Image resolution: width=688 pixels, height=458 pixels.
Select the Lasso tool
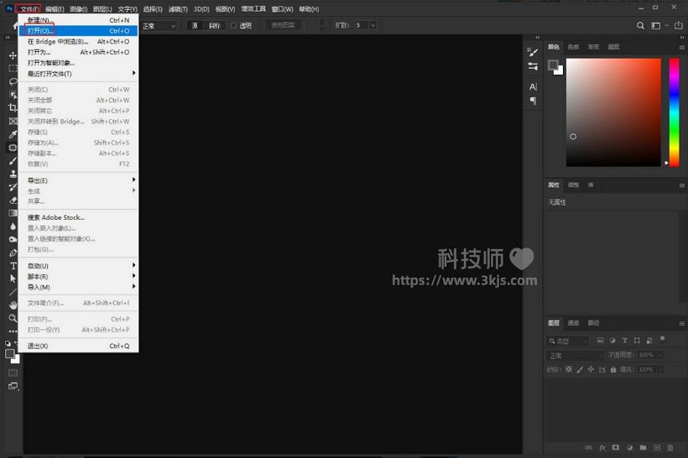pos(13,81)
